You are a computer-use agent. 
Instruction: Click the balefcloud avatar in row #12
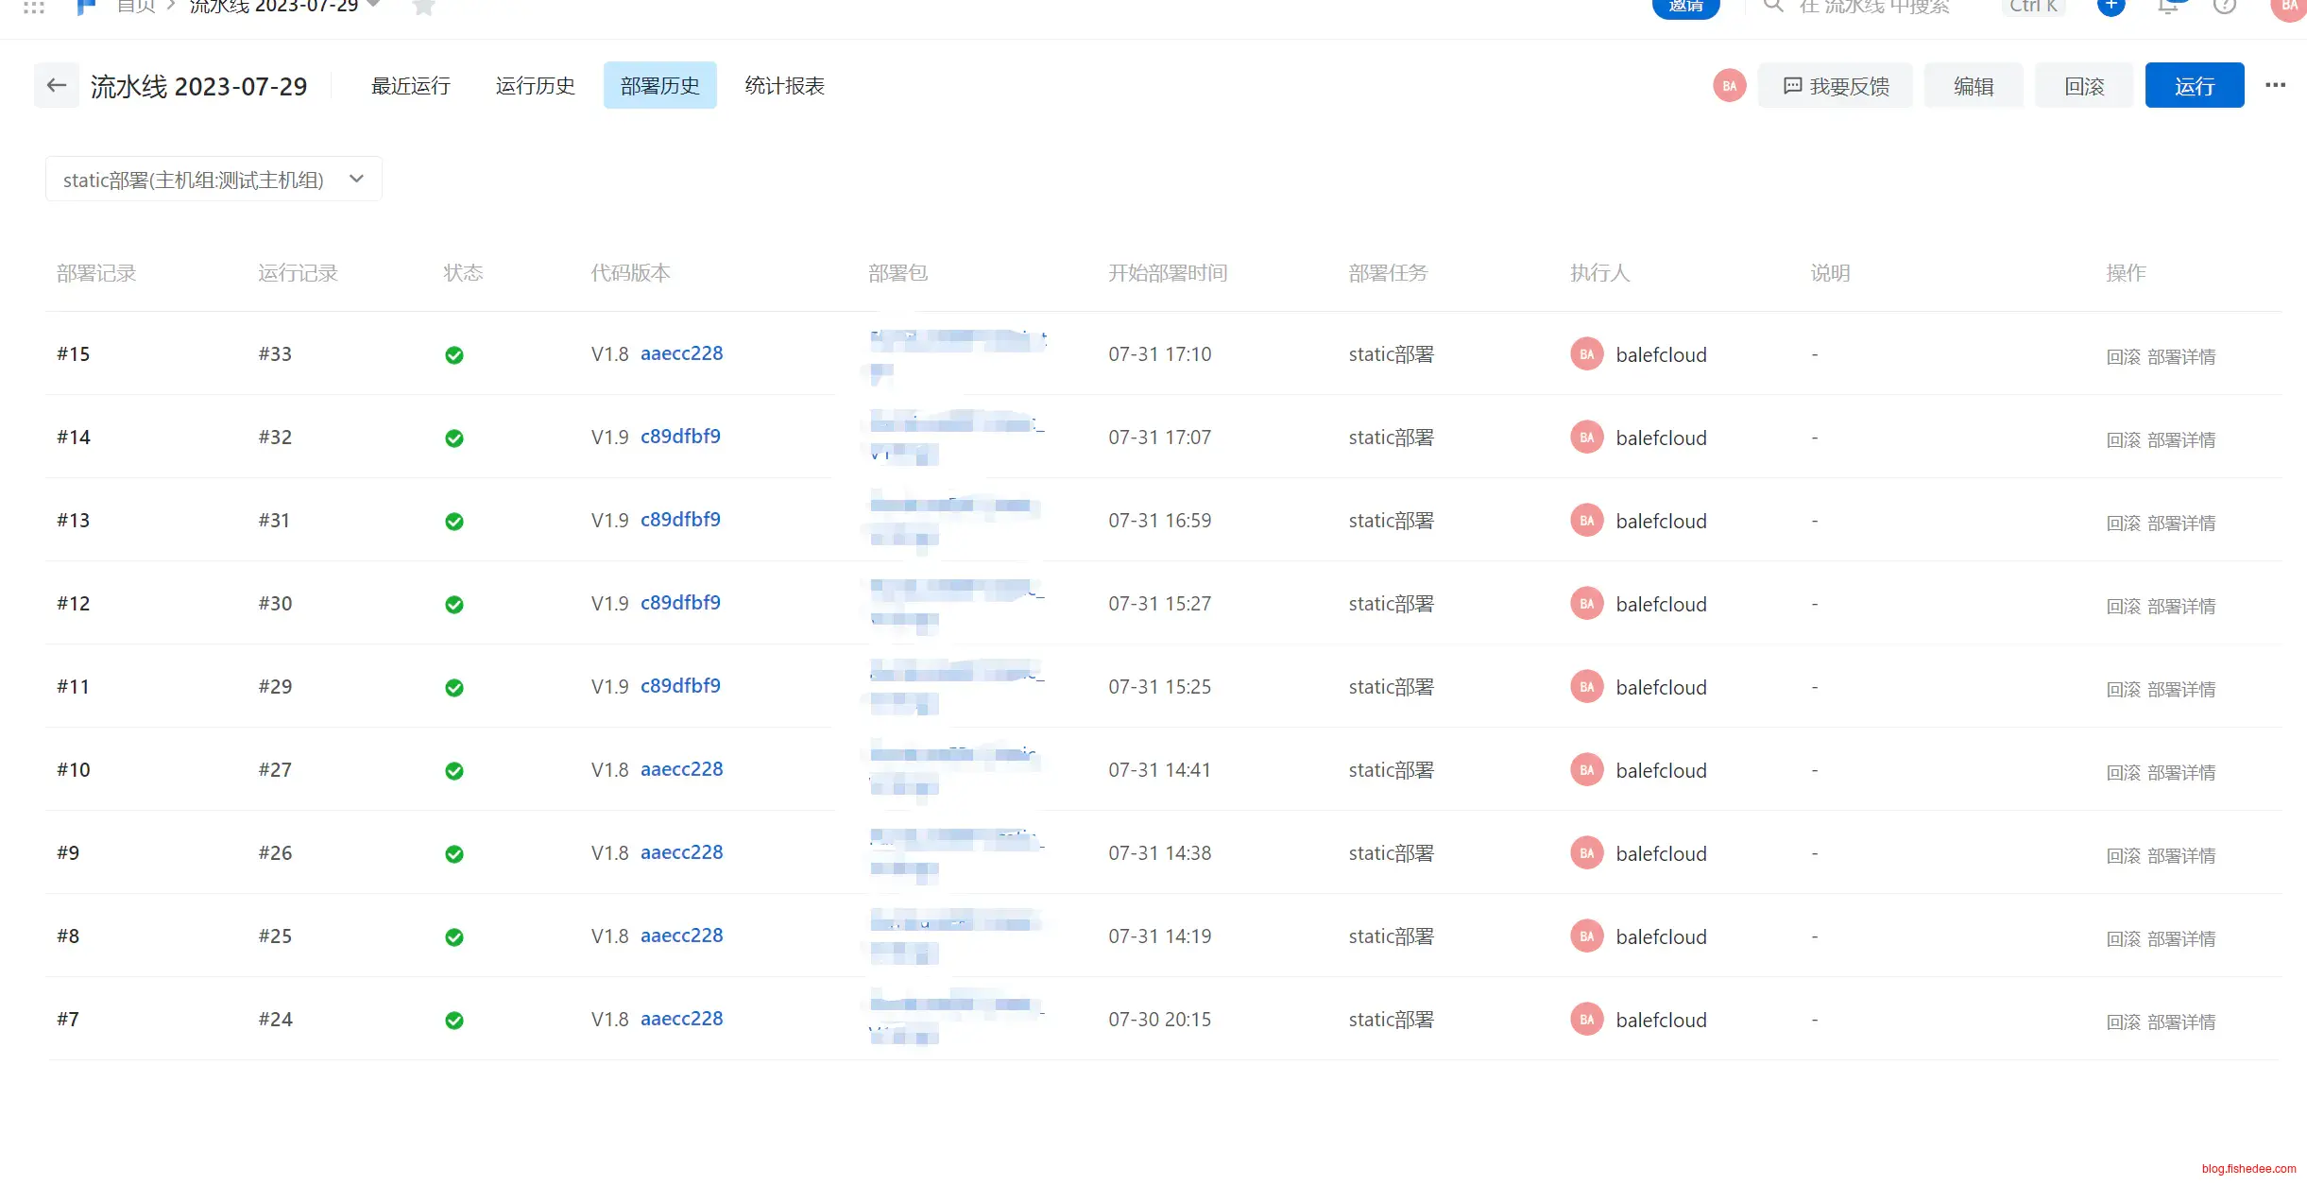click(x=1586, y=604)
